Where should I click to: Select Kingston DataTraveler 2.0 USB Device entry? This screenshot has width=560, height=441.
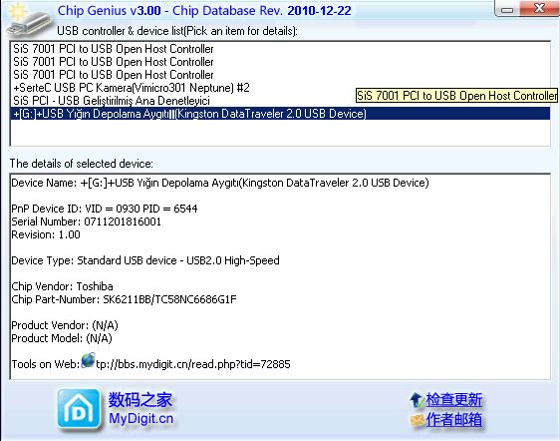[x=280, y=114]
